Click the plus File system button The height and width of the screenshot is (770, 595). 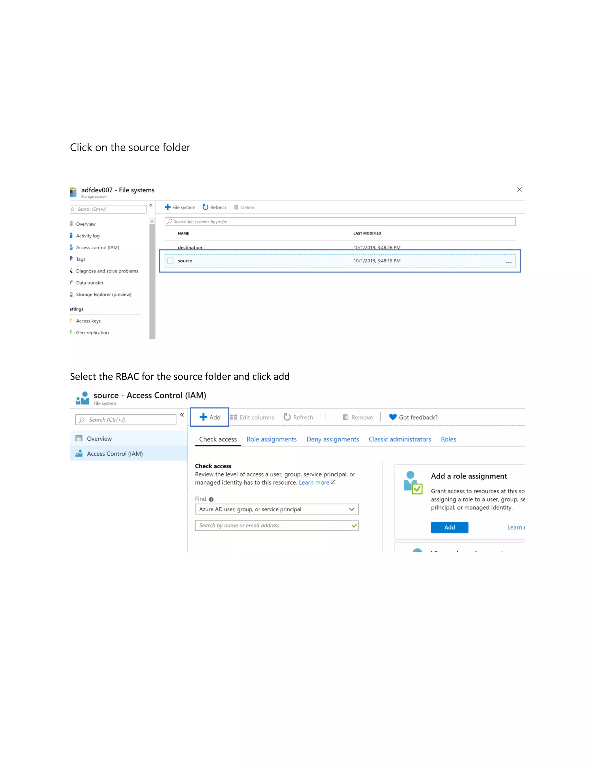click(180, 207)
